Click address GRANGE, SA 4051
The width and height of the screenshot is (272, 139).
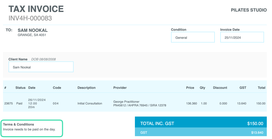[32, 35]
